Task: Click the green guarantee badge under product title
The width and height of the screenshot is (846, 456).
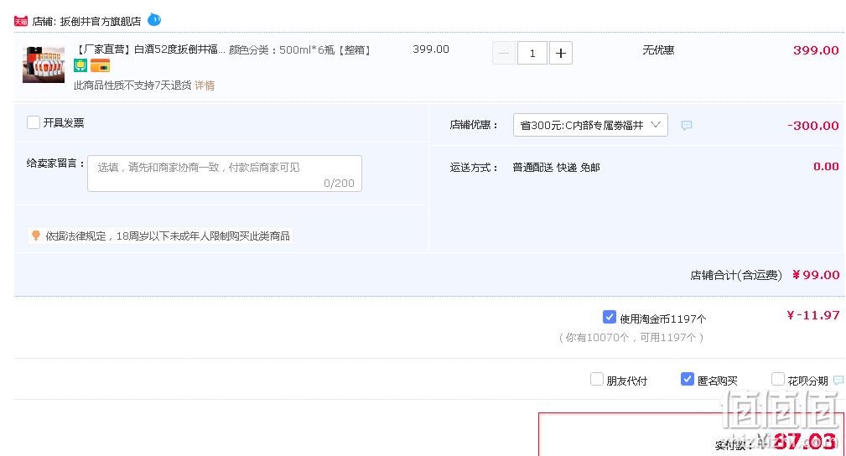Action: point(80,66)
